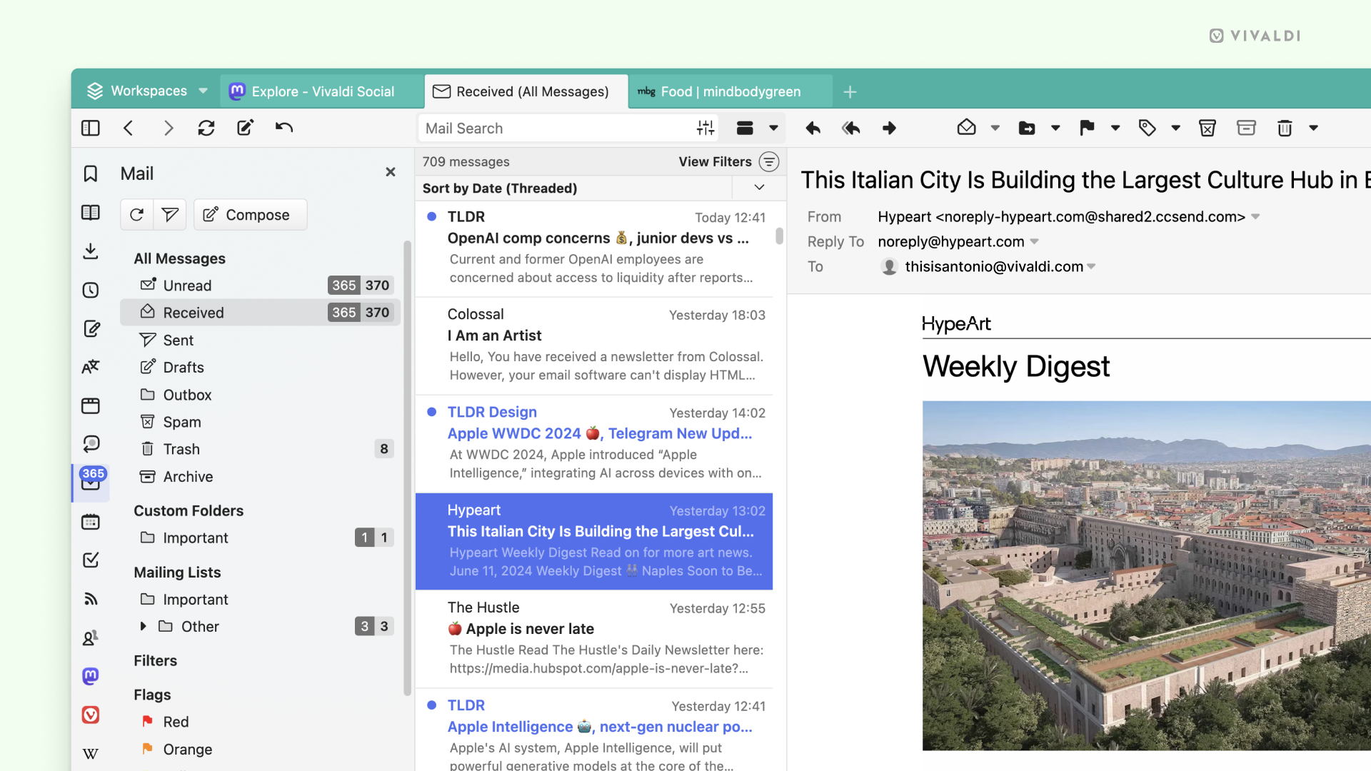The height and width of the screenshot is (771, 1371).
Task: Click the Compose button to write email
Action: pos(249,215)
